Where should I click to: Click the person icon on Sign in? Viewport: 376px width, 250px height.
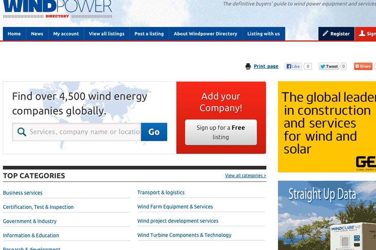coord(362,33)
